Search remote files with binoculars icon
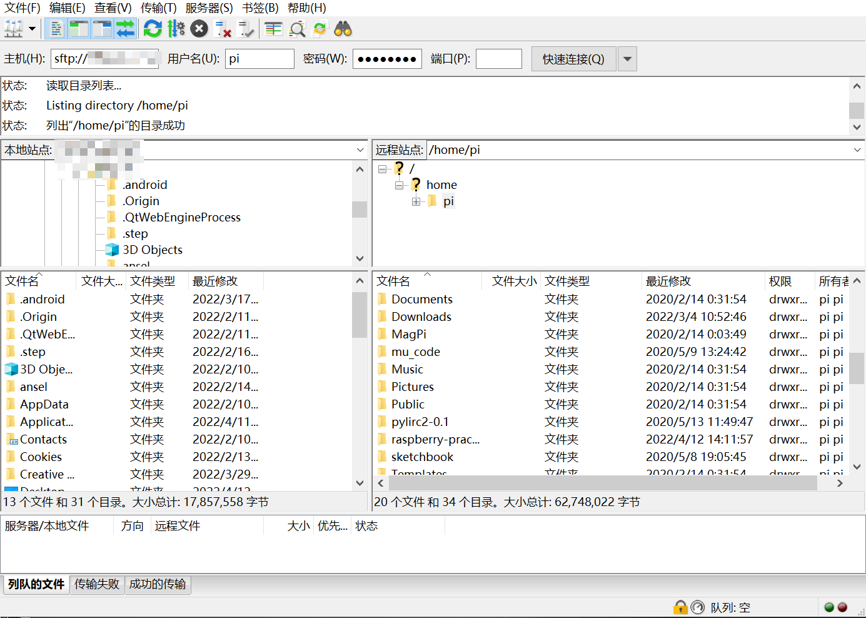866x618 pixels. click(x=343, y=29)
